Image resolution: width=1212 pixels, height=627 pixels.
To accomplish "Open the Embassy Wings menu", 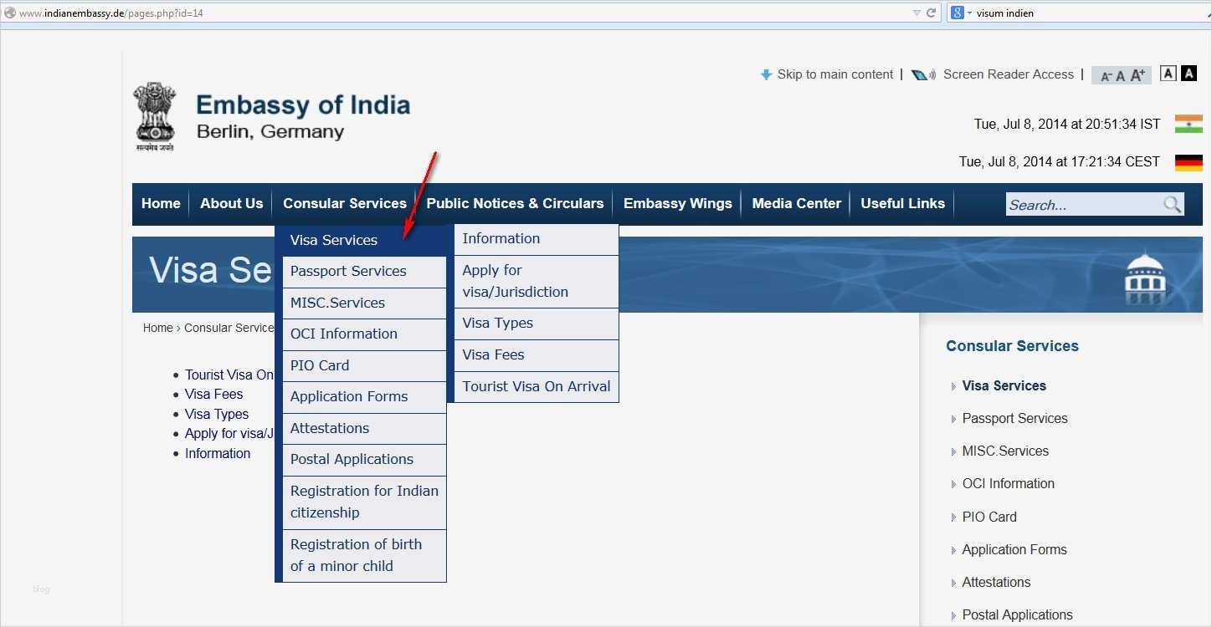I will (678, 203).
